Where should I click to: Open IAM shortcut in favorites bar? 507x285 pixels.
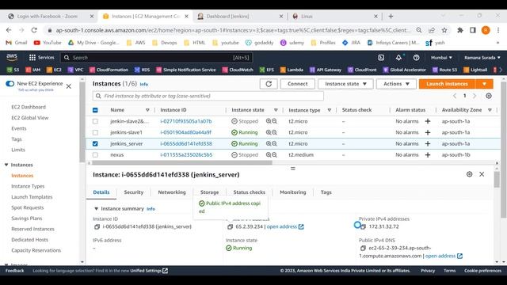tap(33, 70)
